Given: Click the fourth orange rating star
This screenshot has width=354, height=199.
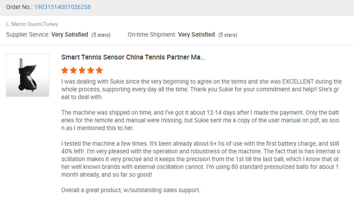Looking at the screenshot, I should pos(91,70).
